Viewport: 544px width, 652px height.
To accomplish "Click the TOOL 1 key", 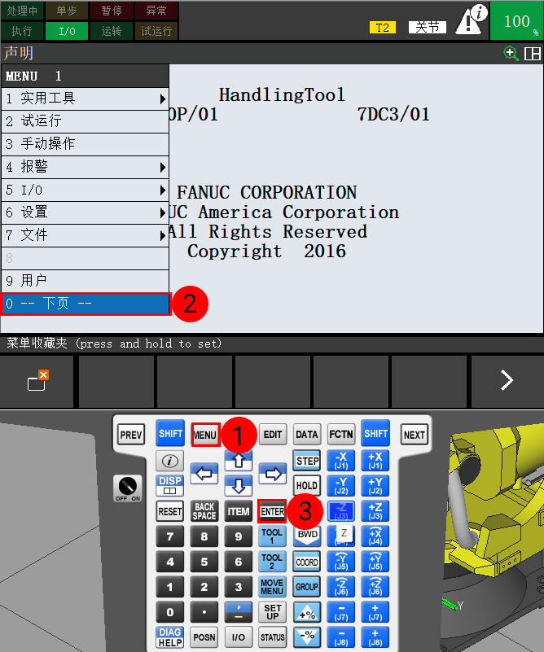I will (272, 536).
